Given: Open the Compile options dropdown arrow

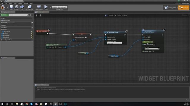Looking at the screenshot, I should tap(7, 7).
